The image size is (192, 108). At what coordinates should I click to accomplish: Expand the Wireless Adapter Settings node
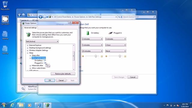(28, 50)
